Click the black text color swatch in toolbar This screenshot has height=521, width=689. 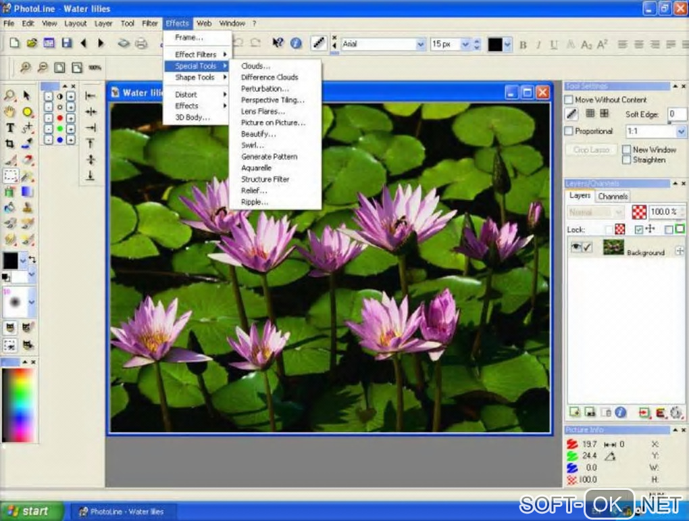click(495, 45)
